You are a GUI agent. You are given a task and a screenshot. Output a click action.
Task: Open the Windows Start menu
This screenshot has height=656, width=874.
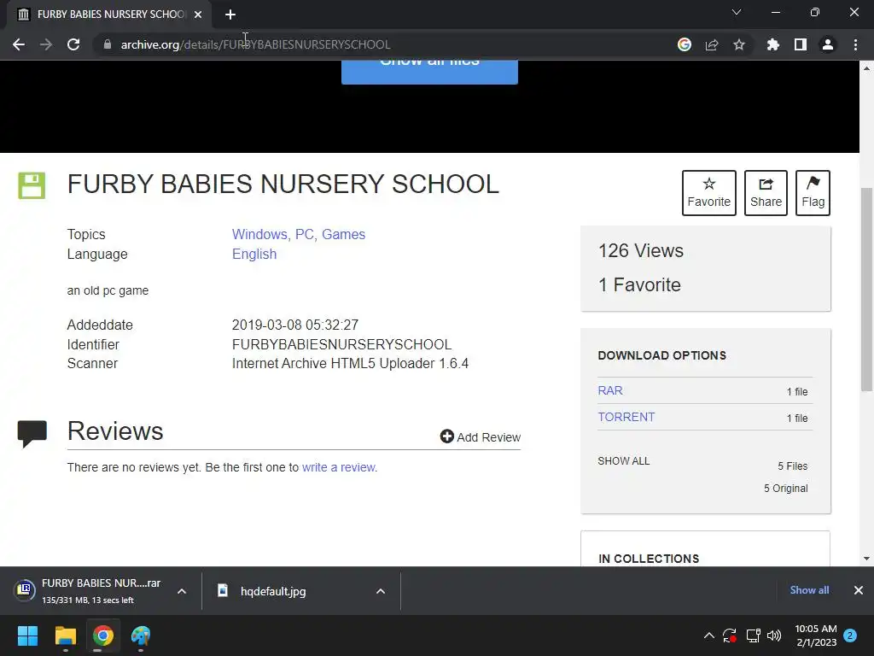(27, 635)
